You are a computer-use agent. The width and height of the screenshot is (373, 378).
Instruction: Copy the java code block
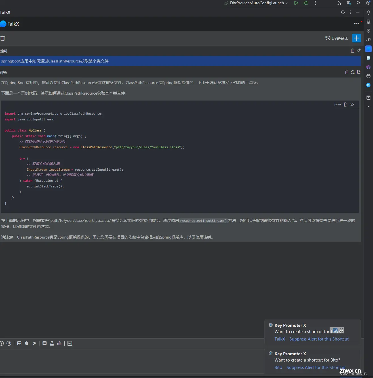pos(345,105)
